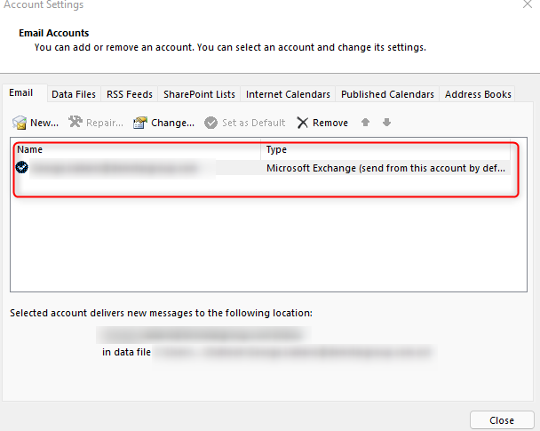Select the Microsoft Exchange account row
The height and width of the screenshot is (431, 540).
pos(266,167)
